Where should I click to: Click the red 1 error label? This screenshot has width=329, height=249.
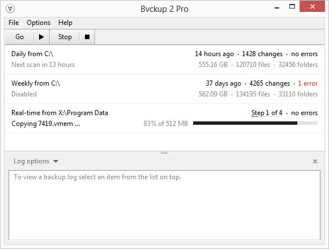(307, 83)
